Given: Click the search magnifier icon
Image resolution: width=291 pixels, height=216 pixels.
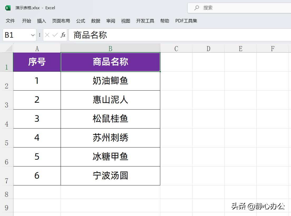Looking at the screenshot, I should point(197,8).
